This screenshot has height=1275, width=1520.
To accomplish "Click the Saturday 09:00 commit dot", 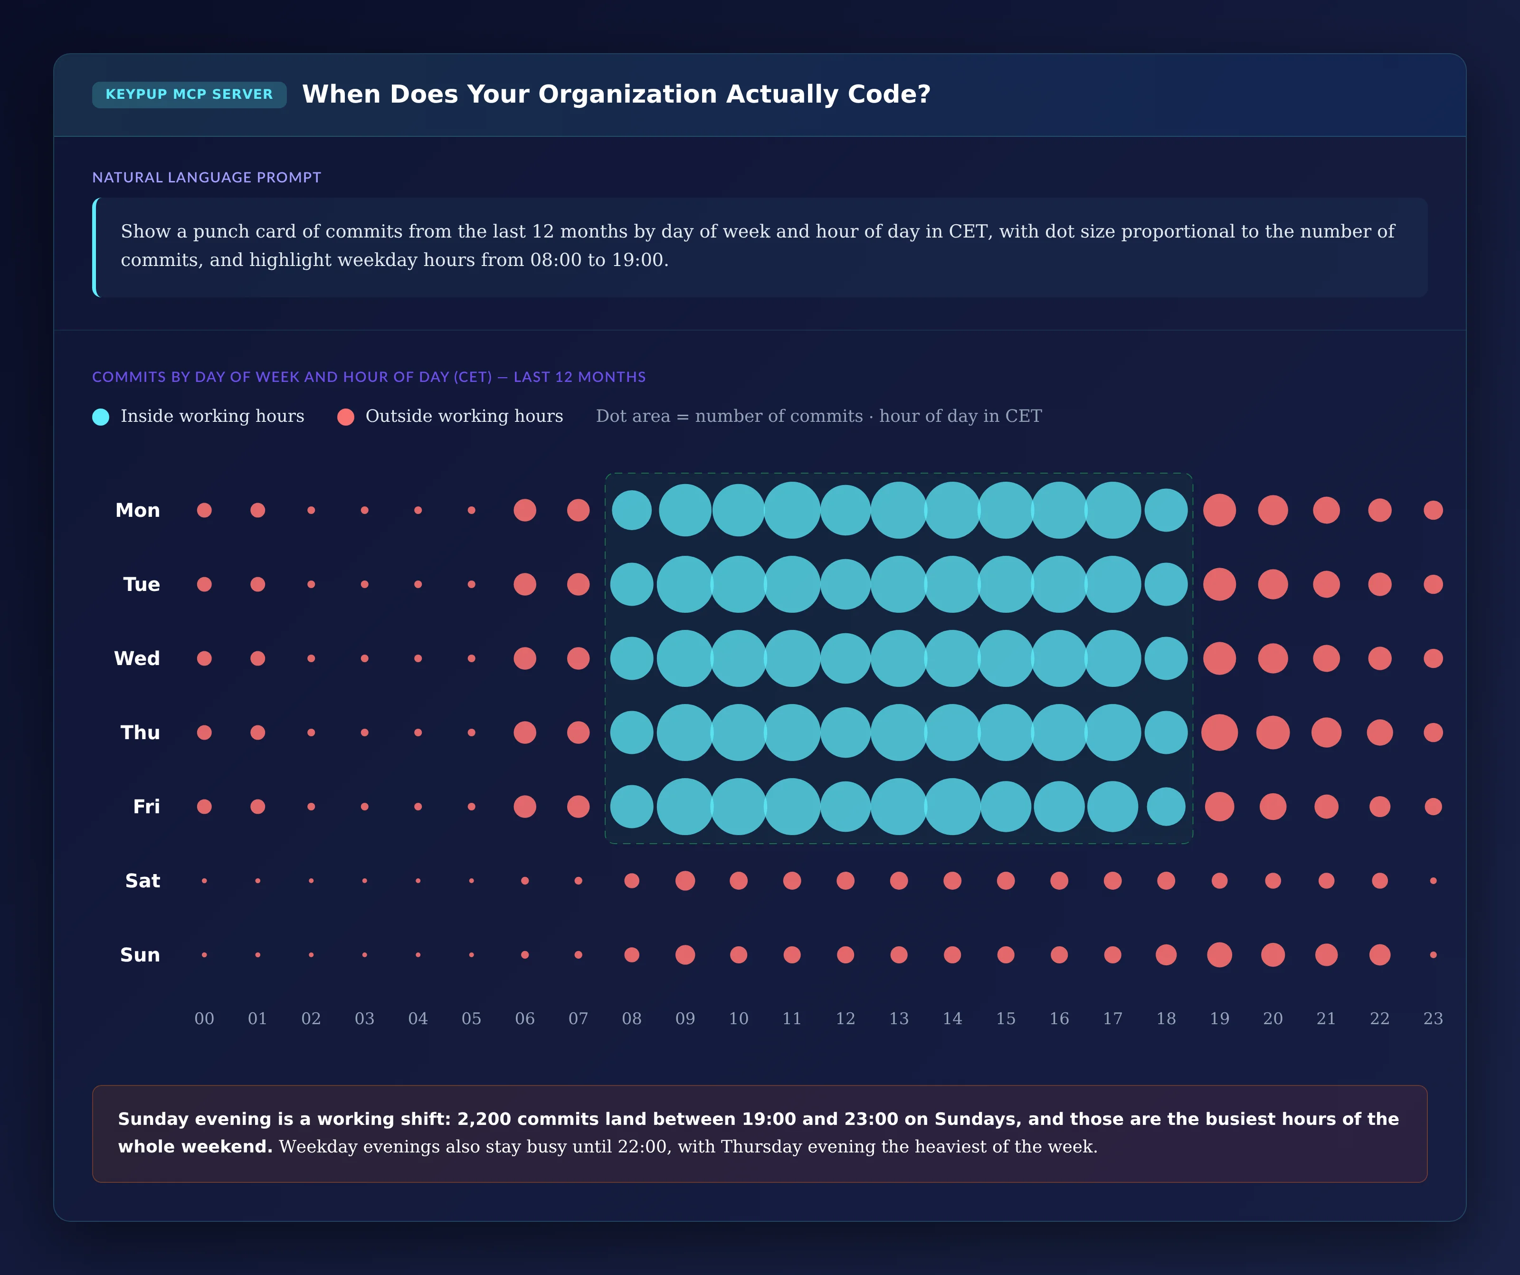I will click(x=685, y=880).
